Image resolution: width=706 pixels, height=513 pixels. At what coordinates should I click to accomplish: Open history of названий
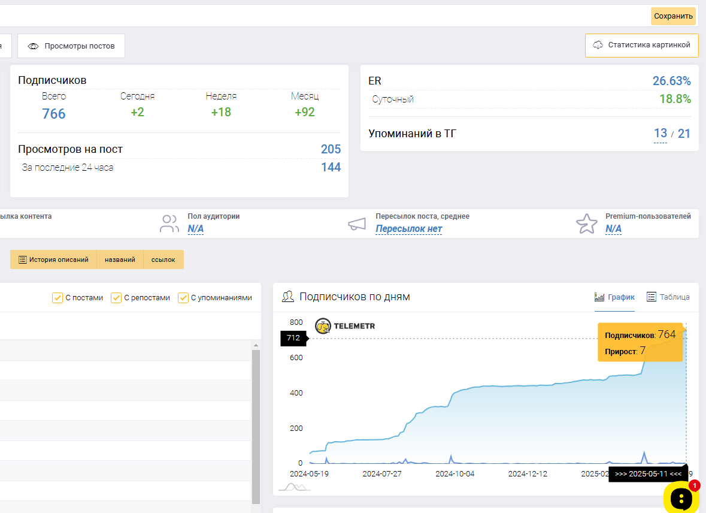point(120,259)
